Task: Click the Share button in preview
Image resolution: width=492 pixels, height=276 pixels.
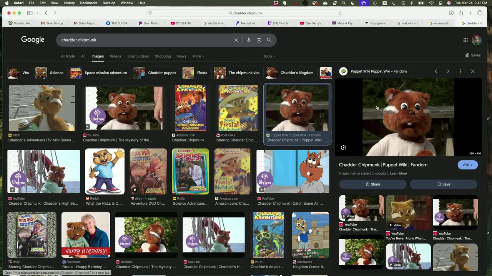Action: click(373, 184)
